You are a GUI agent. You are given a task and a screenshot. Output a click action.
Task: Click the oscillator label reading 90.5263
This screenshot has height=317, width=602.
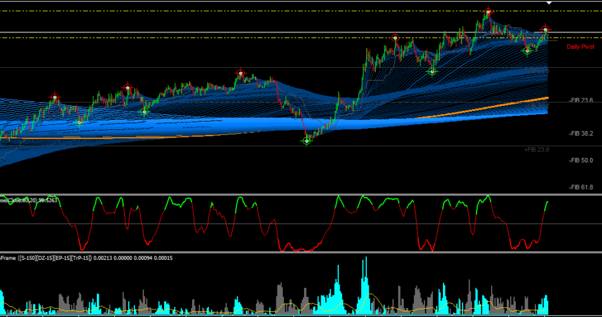click(x=48, y=200)
